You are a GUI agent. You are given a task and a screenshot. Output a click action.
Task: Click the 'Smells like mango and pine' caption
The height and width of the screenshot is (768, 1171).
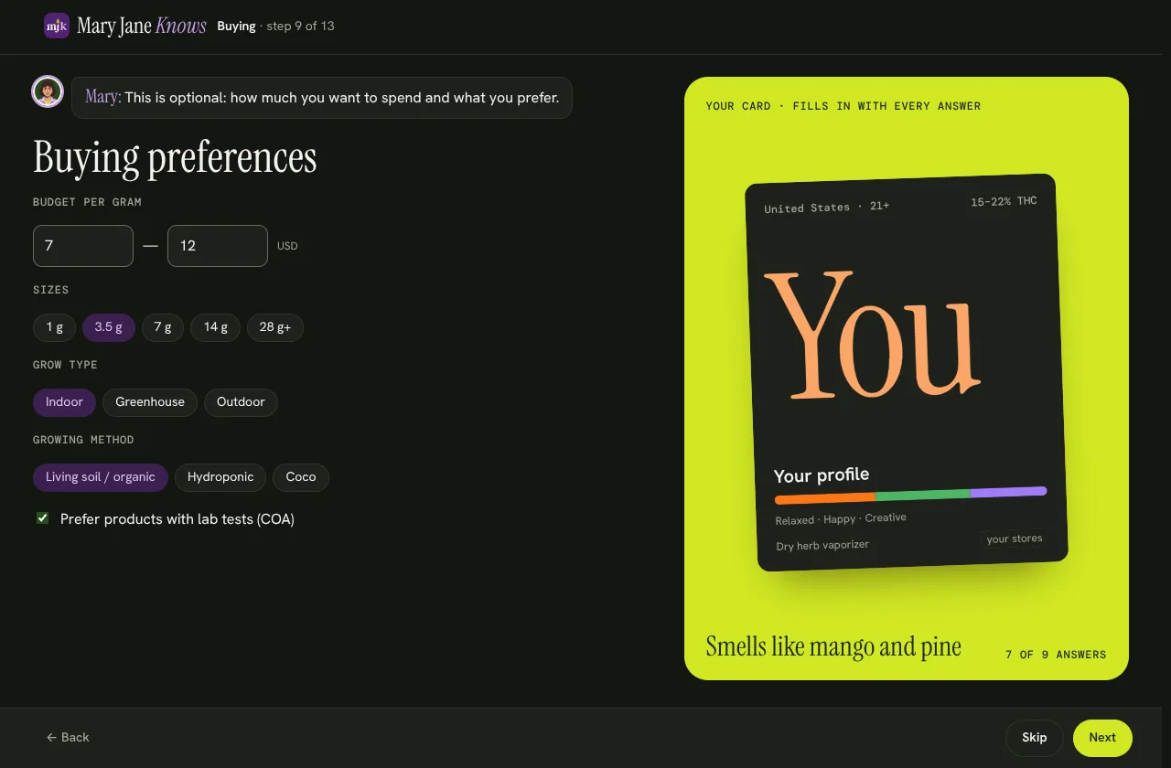coord(833,646)
